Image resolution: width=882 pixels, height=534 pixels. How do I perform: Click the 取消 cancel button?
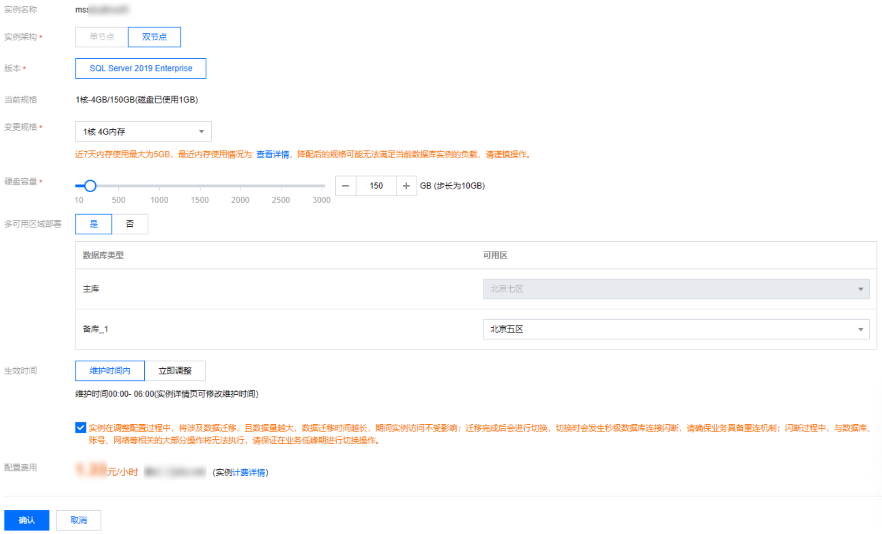coord(79,520)
